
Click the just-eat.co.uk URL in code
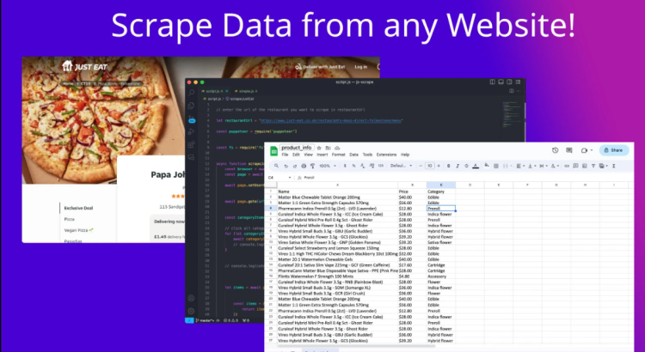[331, 121]
